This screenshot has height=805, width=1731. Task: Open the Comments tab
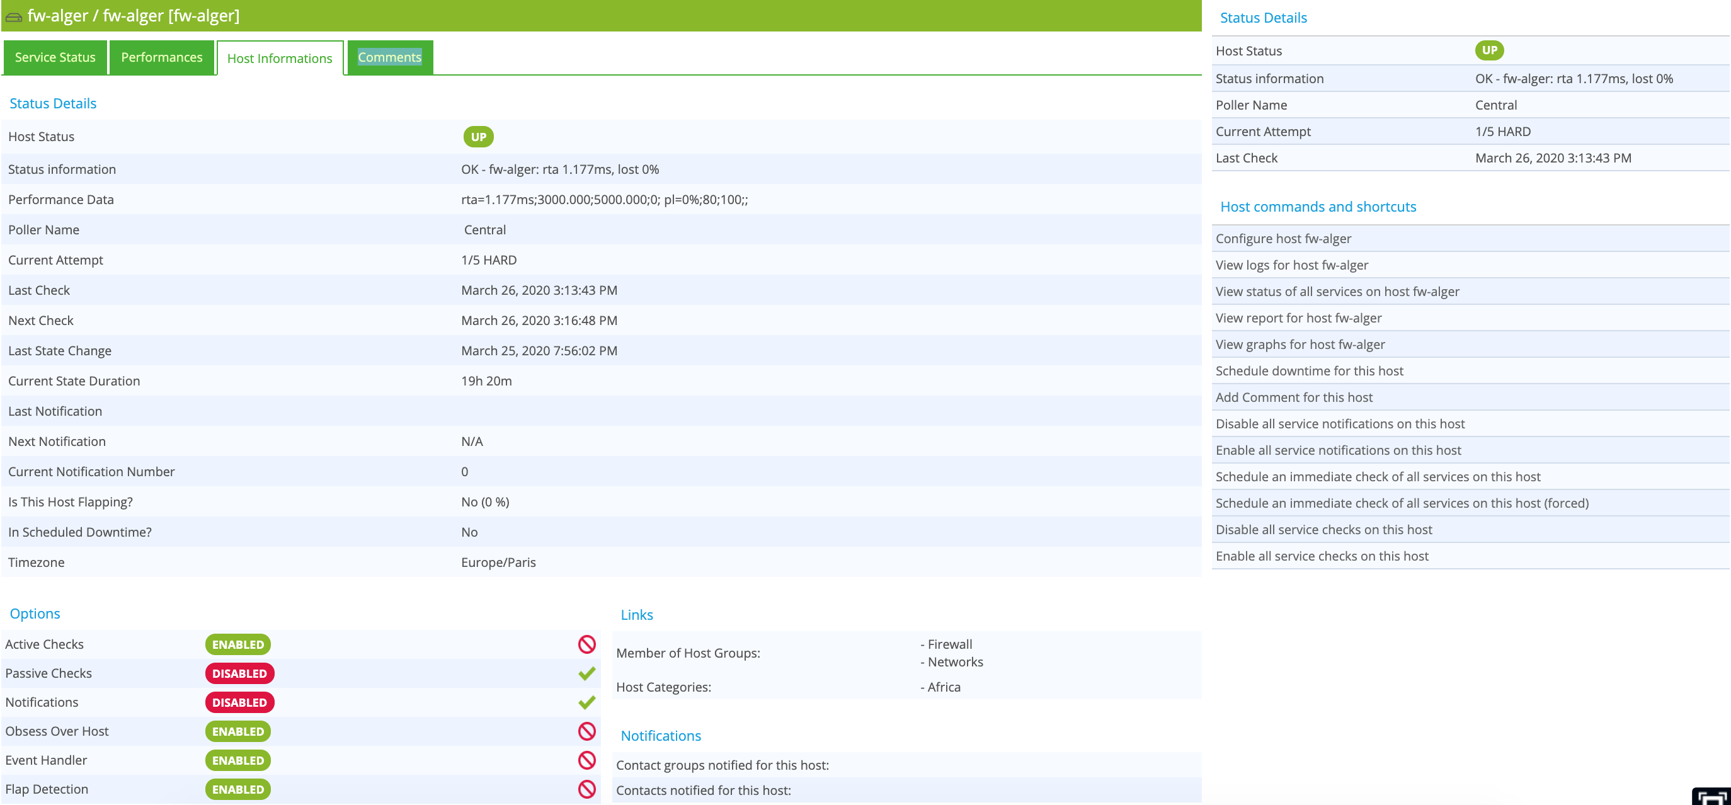(389, 57)
